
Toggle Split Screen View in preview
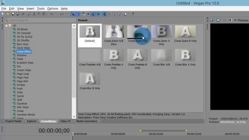pos(230,20)
